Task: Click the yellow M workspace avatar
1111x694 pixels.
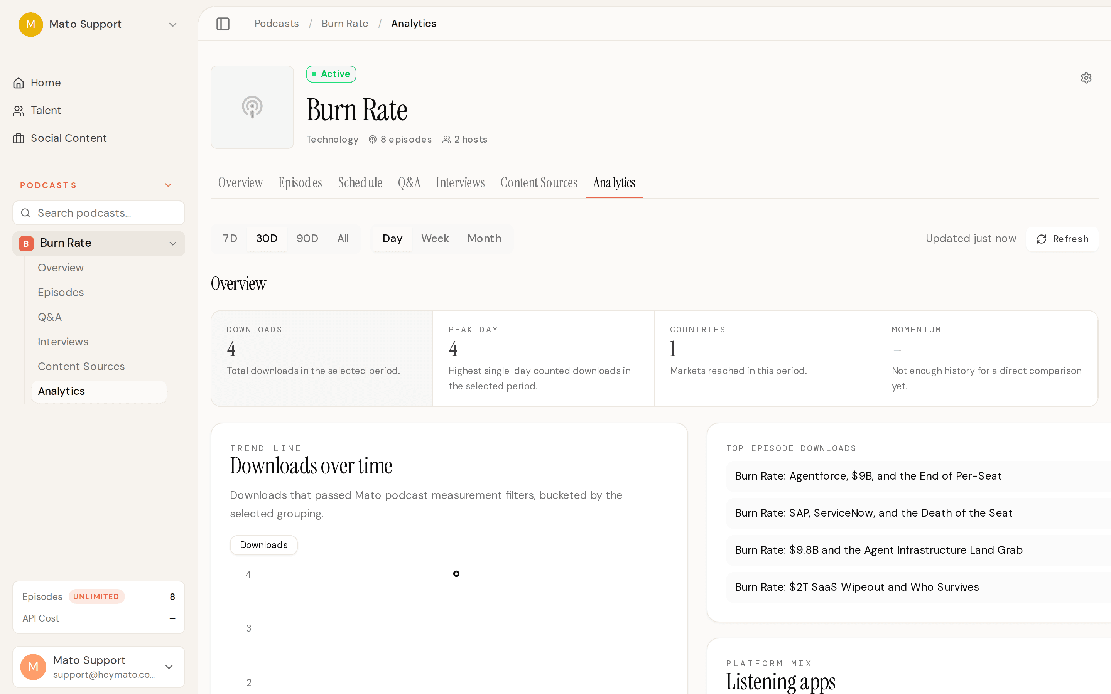Action: (31, 24)
